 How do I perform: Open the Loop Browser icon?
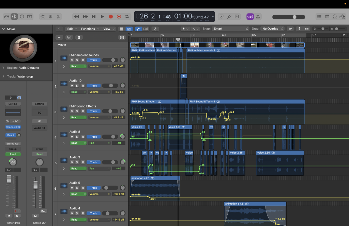tap(335, 17)
